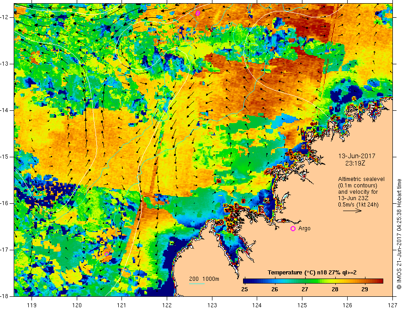
Task: Click the latitude axis label '-17'
Action: [5, 250]
